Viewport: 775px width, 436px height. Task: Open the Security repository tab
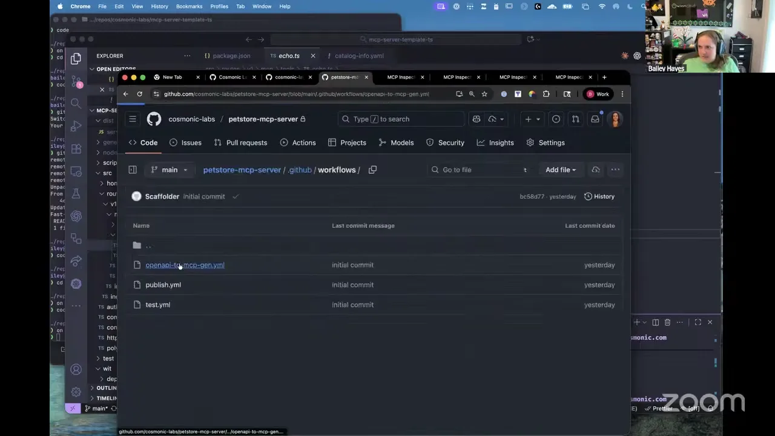click(x=445, y=143)
